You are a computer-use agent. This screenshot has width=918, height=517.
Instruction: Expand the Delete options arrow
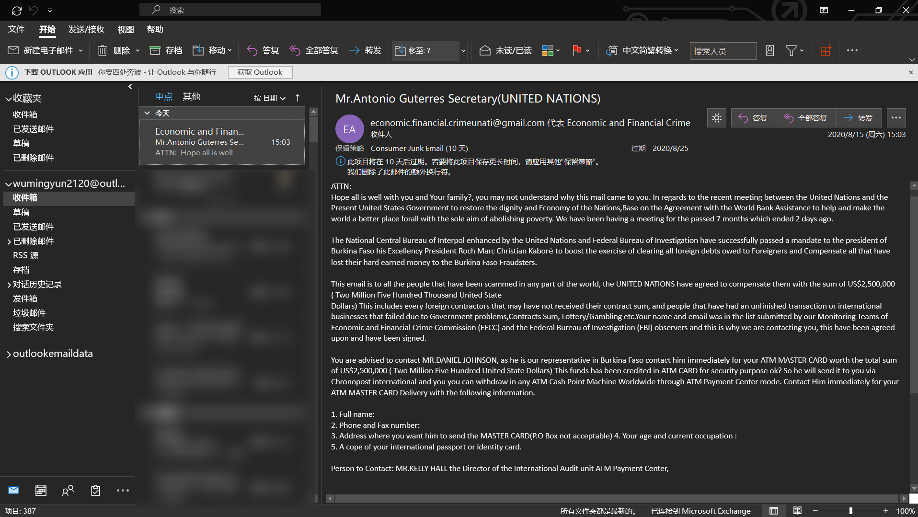(x=138, y=50)
